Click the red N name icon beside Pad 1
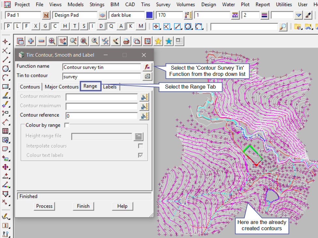This screenshot has height=238, width=318. tap(46, 15)
